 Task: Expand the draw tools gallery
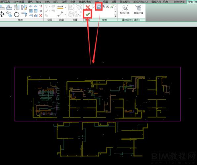[115, 16]
